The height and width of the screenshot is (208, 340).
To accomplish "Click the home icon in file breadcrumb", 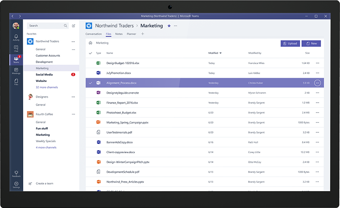I will click(91, 43).
